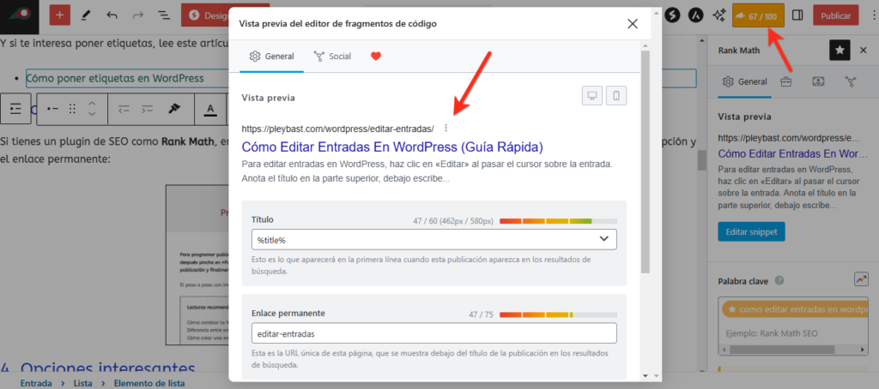Close the snippet editor preview dialog
Viewport: 879px width, 389px height.
(x=633, y=23)
